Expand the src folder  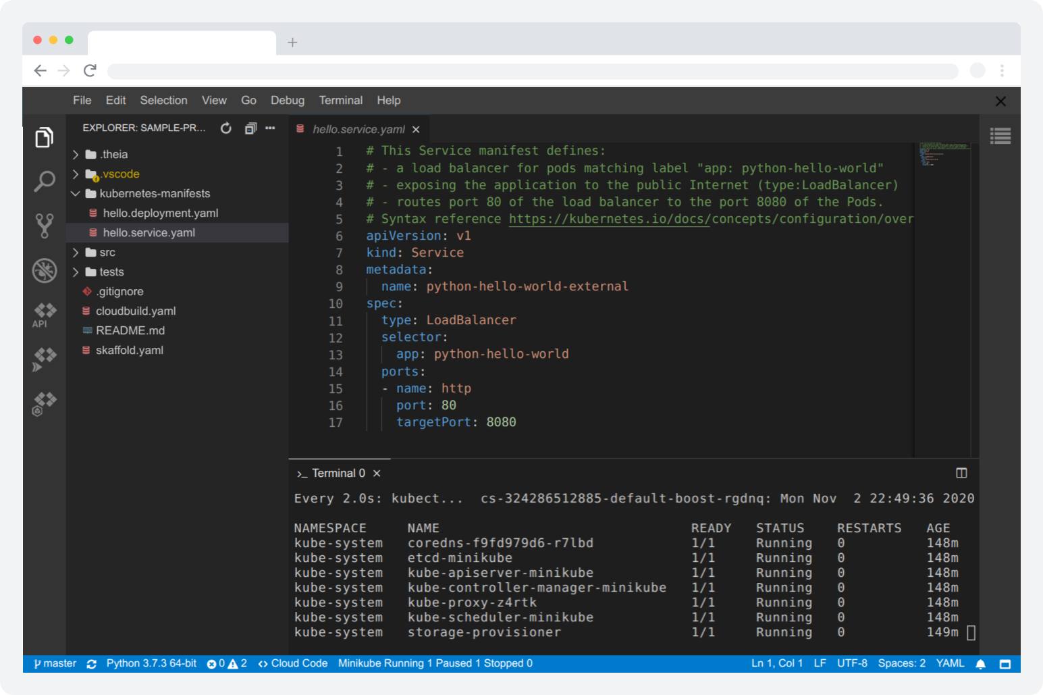pyautogui.click(x=76, y=252)
